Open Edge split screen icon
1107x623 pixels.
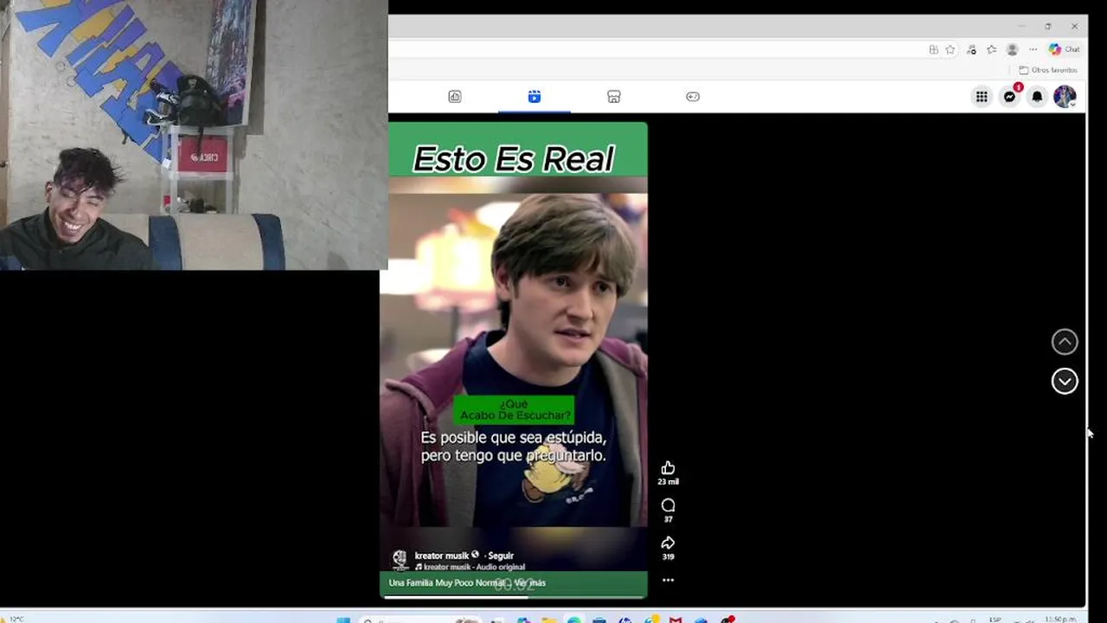coord(933,49)
